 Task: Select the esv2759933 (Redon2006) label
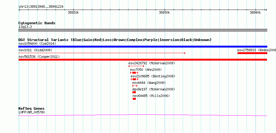click(x=257, y=50)
